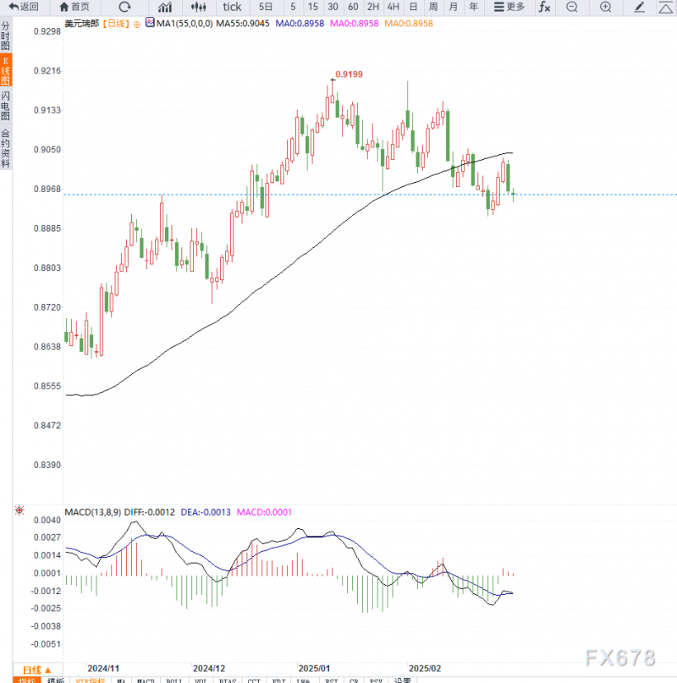Viewport: 677px width, 683px height.
Task: Select the candlestick chart type icon
Action: click(x=198, y=7)
